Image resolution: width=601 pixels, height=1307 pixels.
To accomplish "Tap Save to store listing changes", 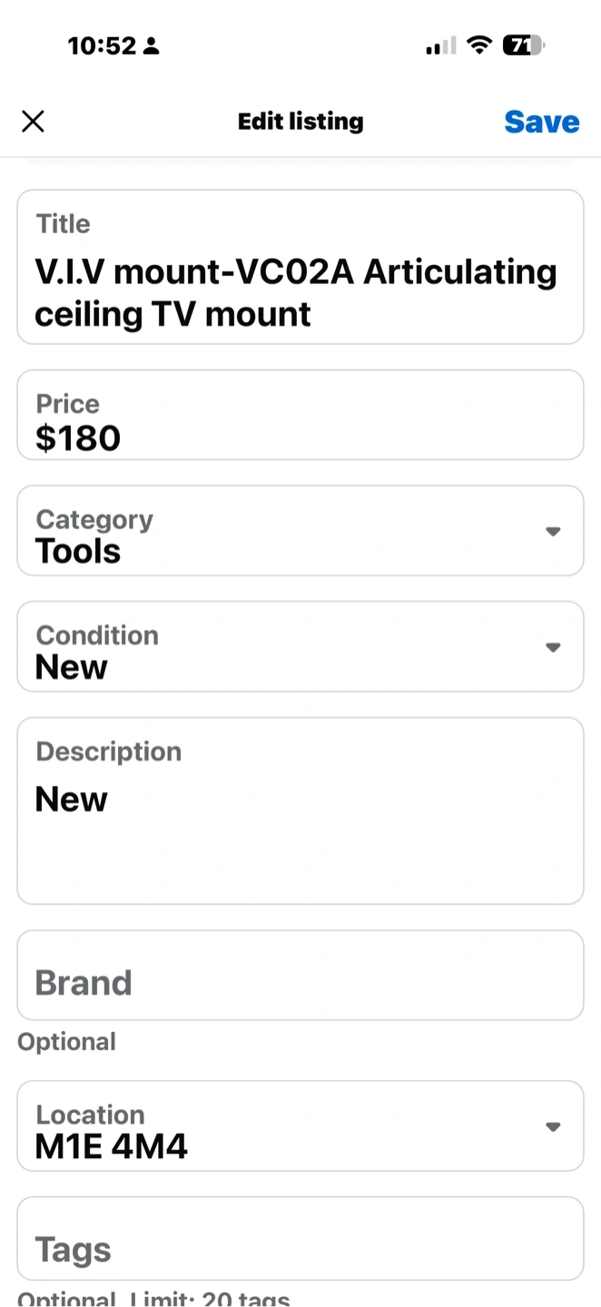I will (541, 122).
